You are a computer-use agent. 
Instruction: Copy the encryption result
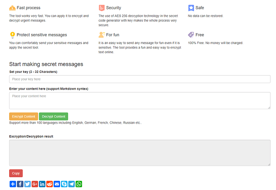tap(16, 173)
